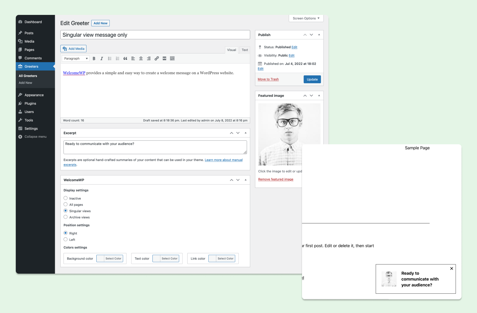477x313 pixels.
Task: Move greeter to Trash
Action: pyautogui.click(x=268, y=79)
